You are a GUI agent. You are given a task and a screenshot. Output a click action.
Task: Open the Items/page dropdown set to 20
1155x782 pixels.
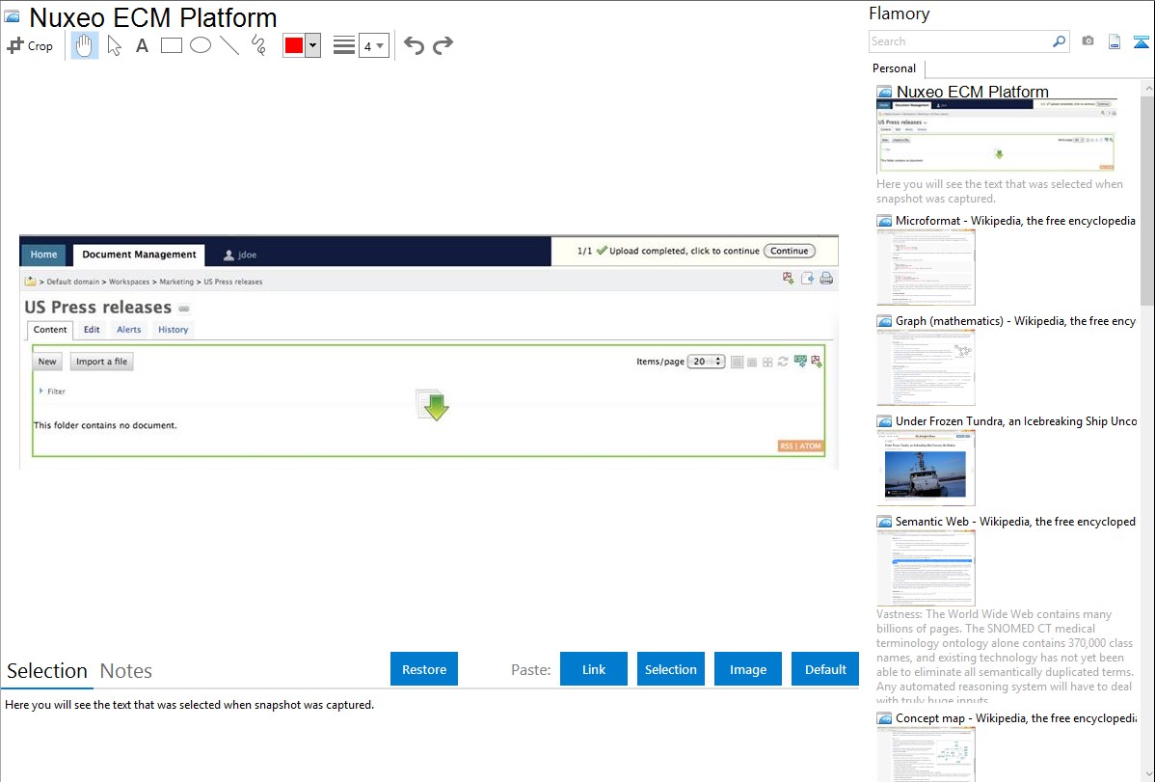(706, 362)
